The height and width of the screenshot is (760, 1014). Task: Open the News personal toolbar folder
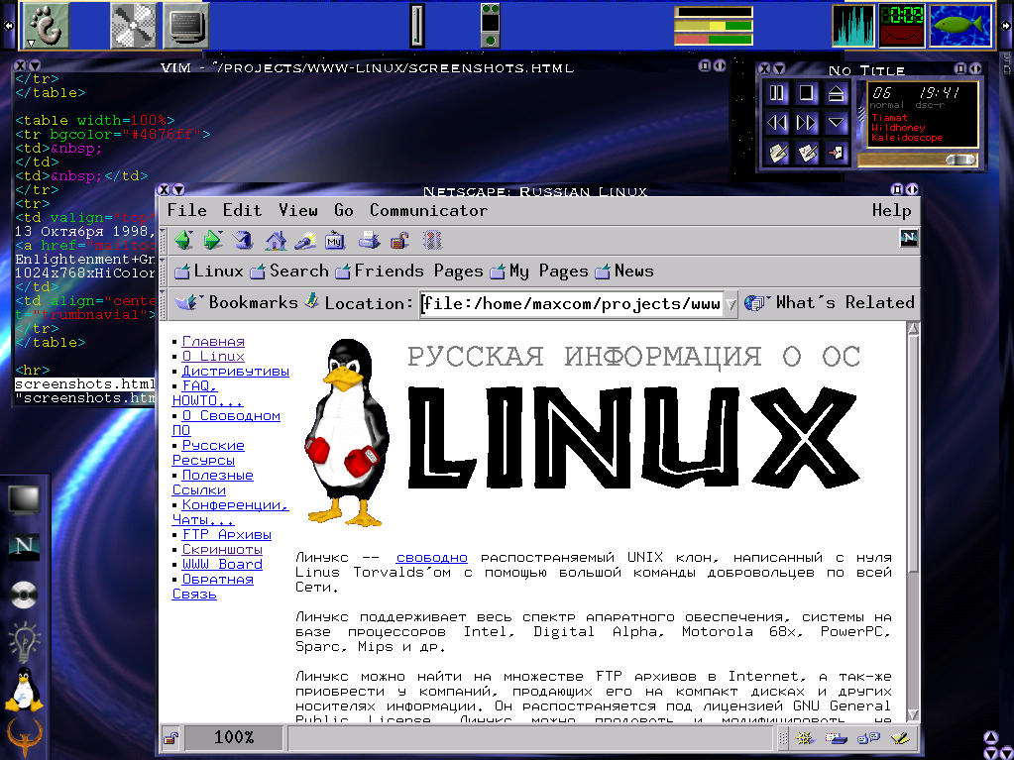click(624, 271)
